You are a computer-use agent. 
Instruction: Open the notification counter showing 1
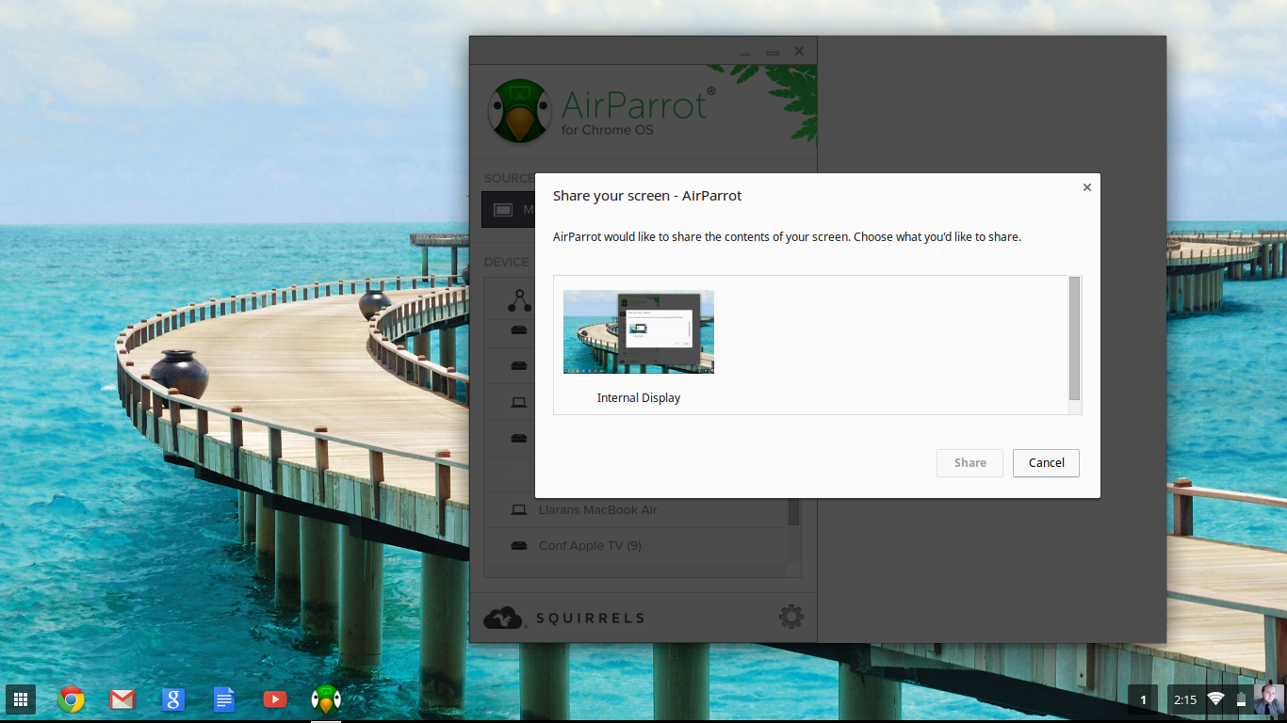(1143, 699)
